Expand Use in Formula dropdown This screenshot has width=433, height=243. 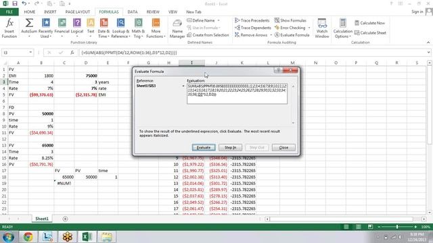[219, 28]
